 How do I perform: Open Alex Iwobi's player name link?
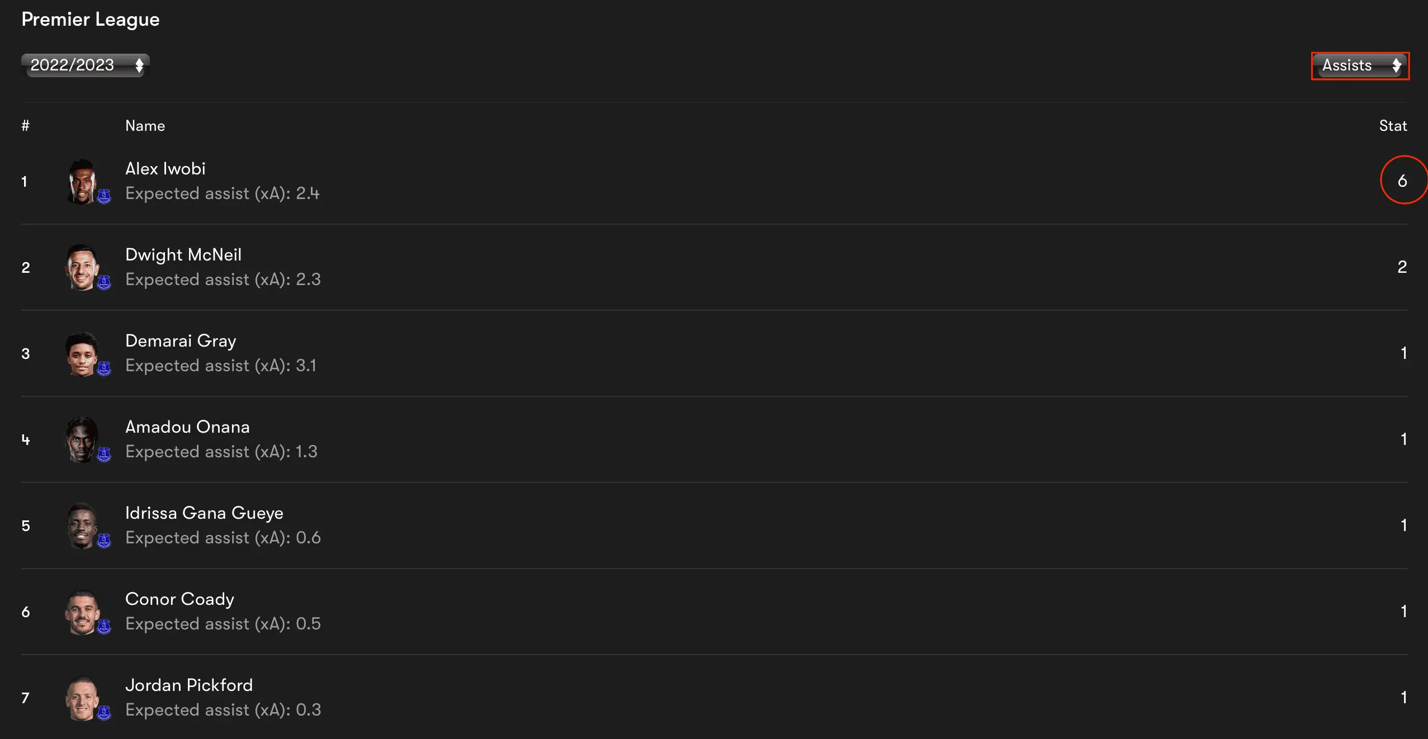[x=166, y=169]
